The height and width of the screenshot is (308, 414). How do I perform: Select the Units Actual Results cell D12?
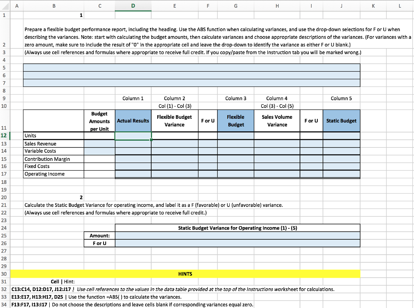click(133, 136)
